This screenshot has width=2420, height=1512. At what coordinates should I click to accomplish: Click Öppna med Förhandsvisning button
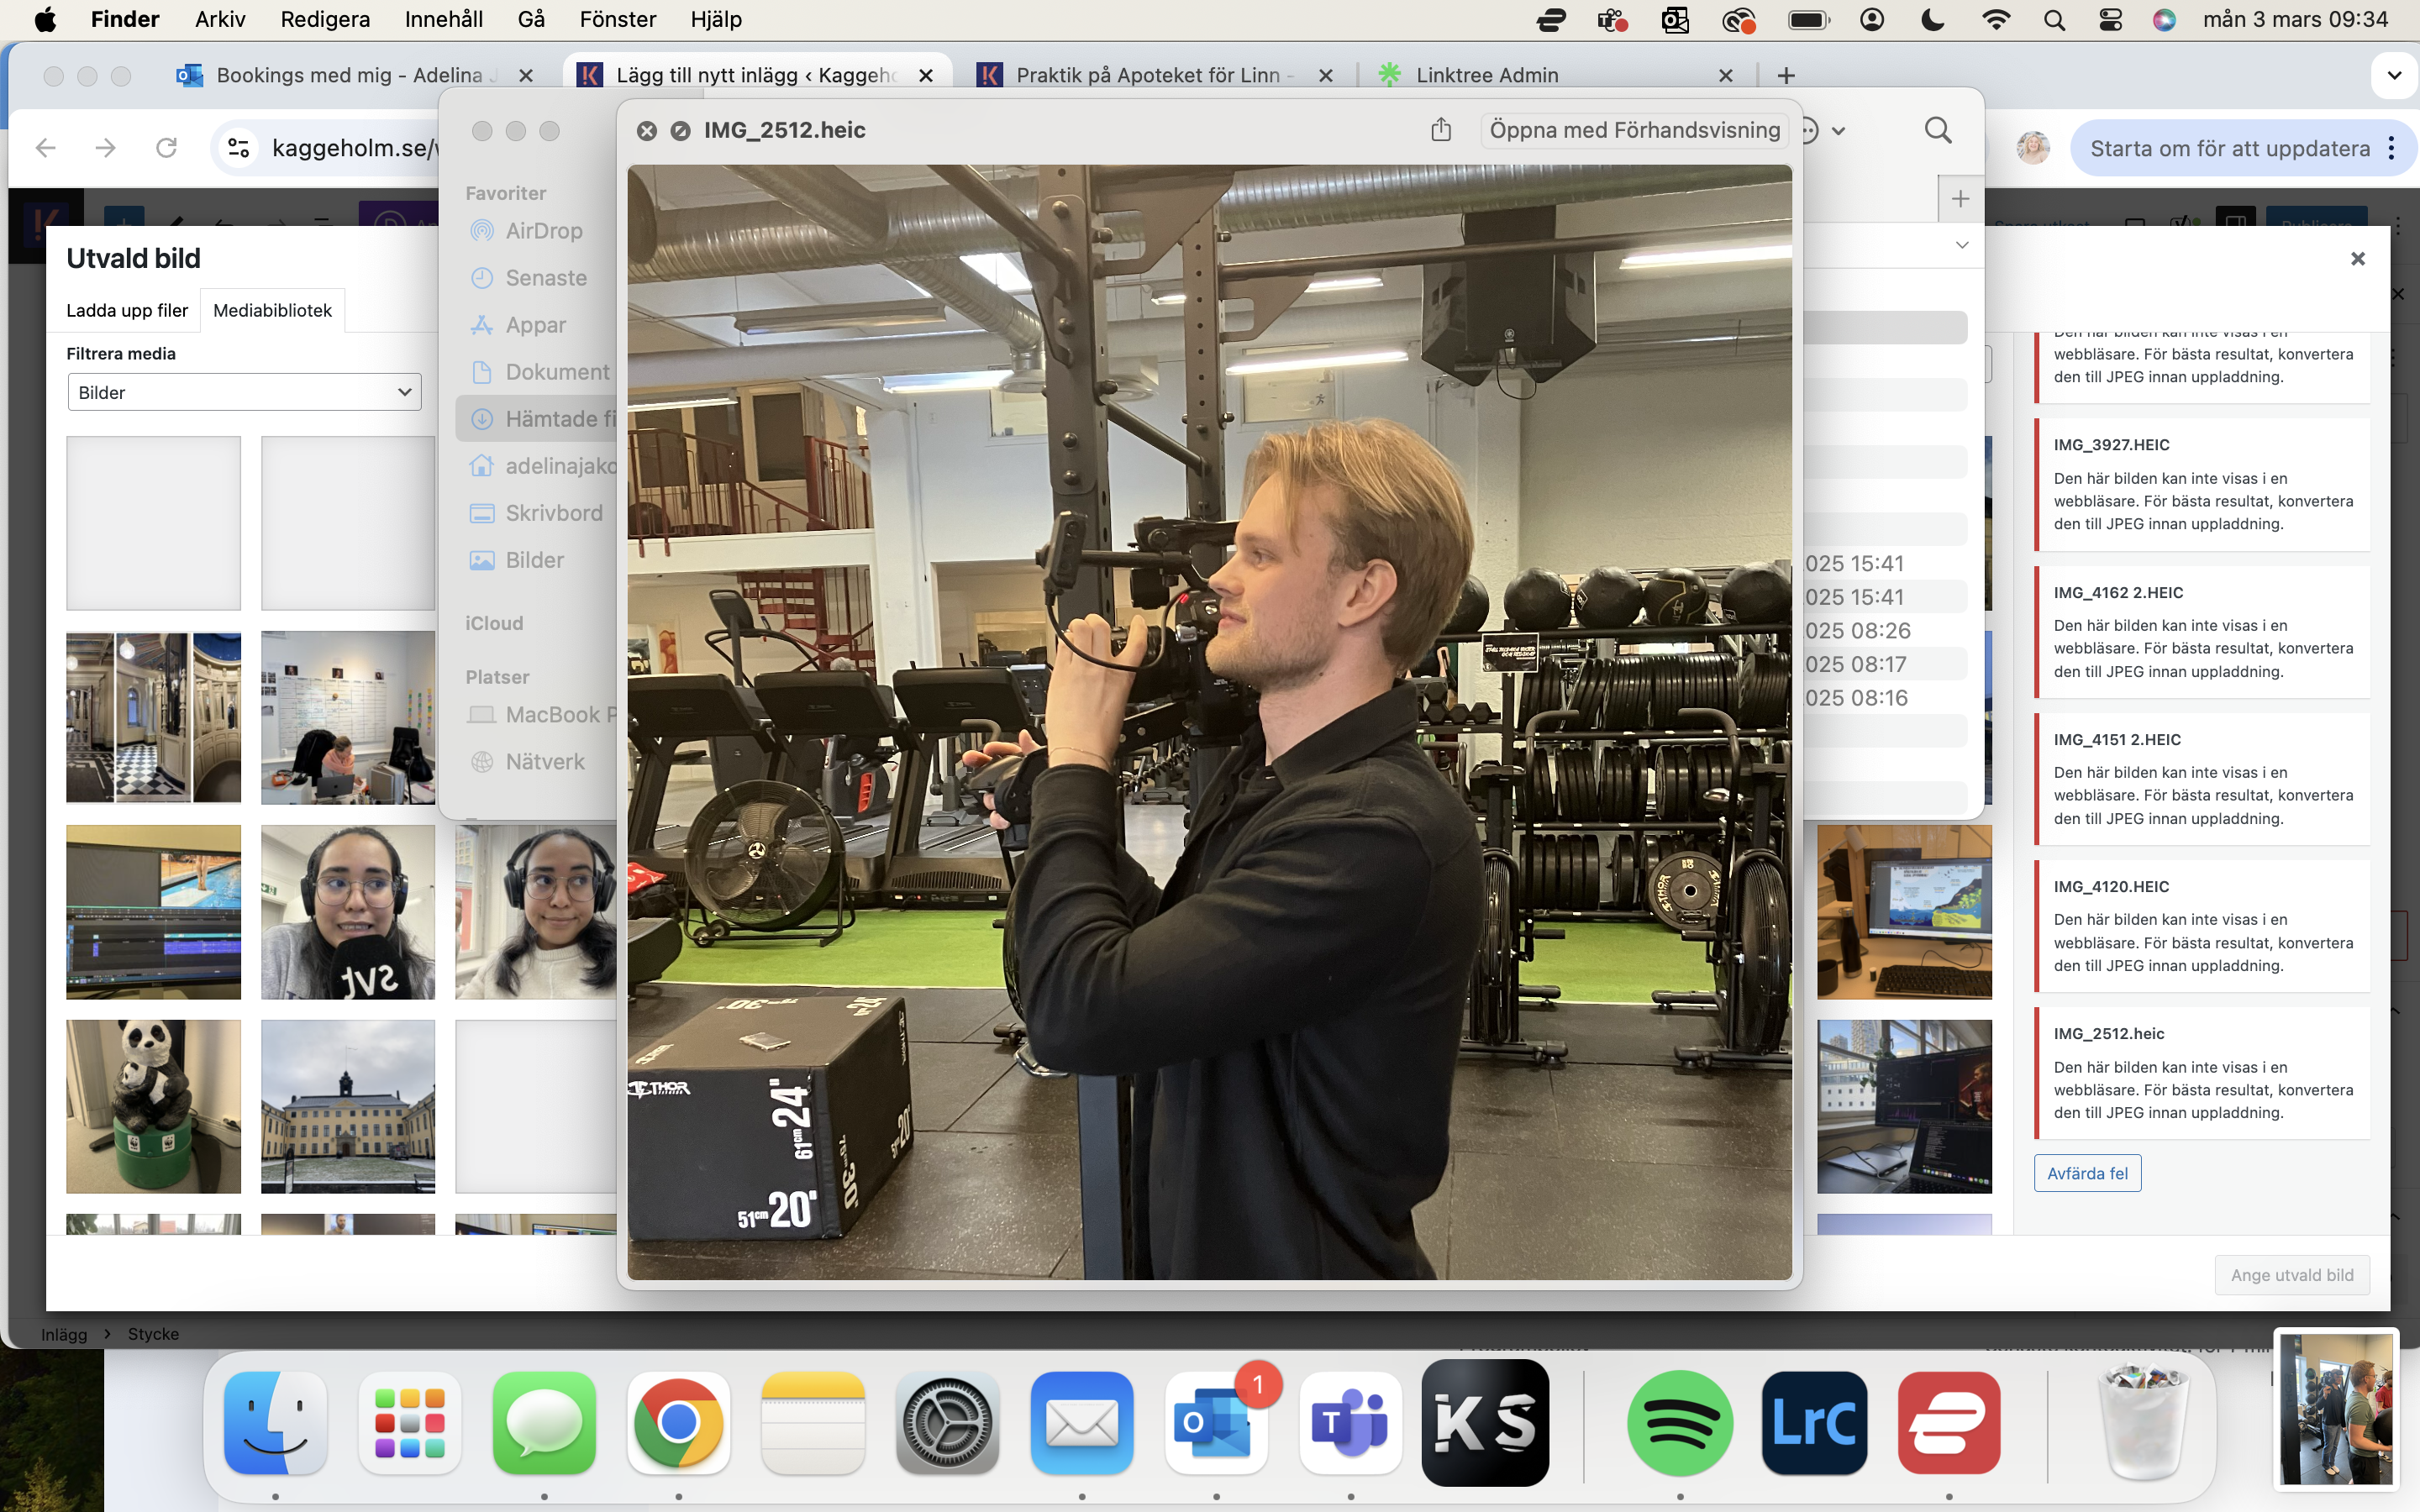[x=1634, y=130]
